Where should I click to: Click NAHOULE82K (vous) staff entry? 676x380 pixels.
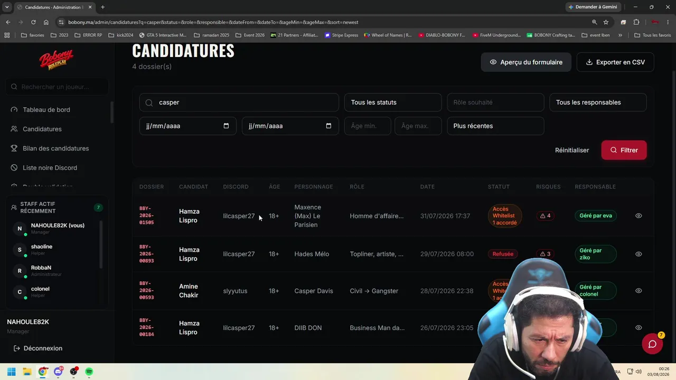[54, 229]
